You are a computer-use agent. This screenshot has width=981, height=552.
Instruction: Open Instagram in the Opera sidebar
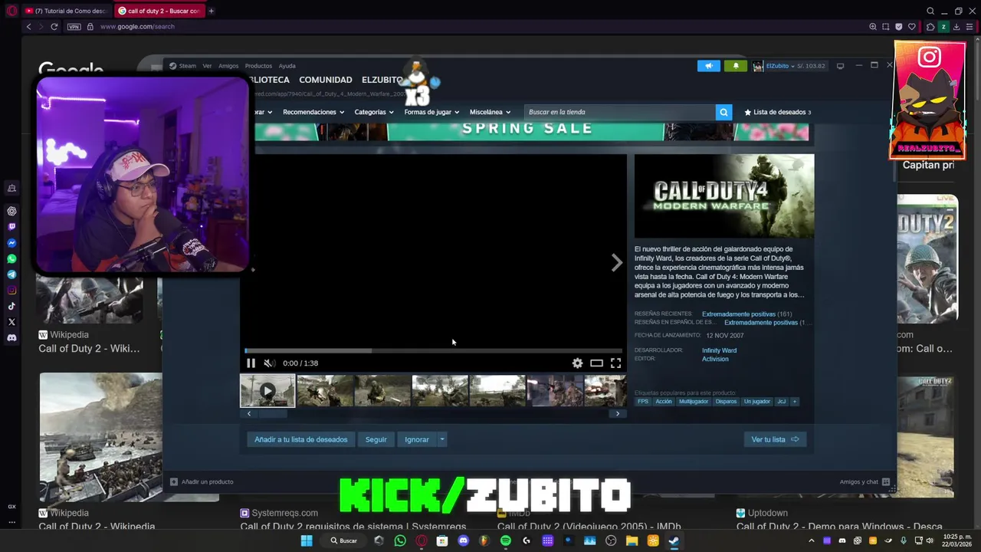pyautogui.click(x=11, y=291)
